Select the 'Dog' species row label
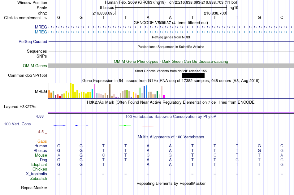 (43, 160)
